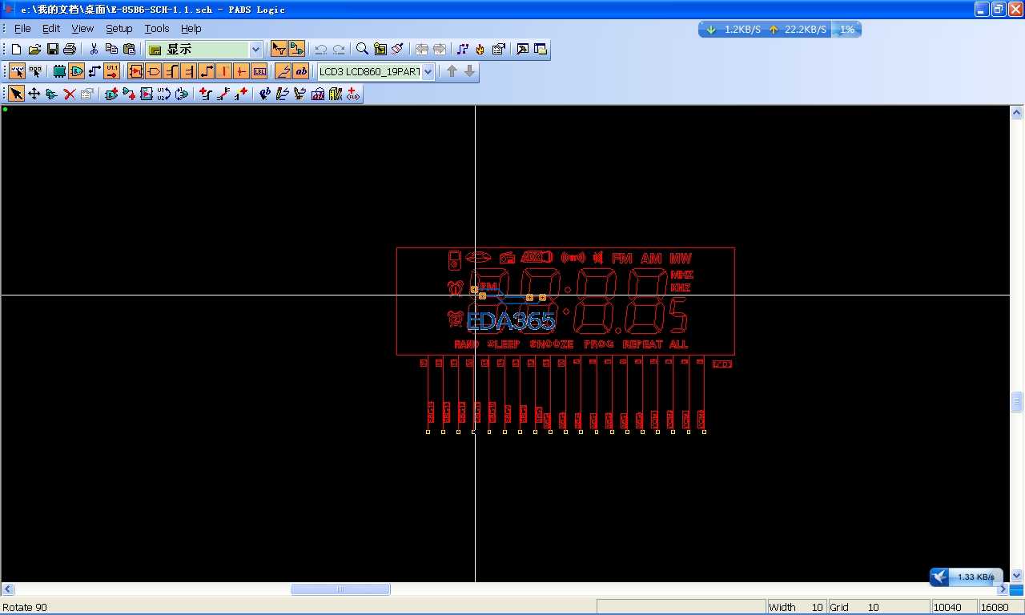Open the Setup menu
Screen dimensions: 1025x615
119,28
